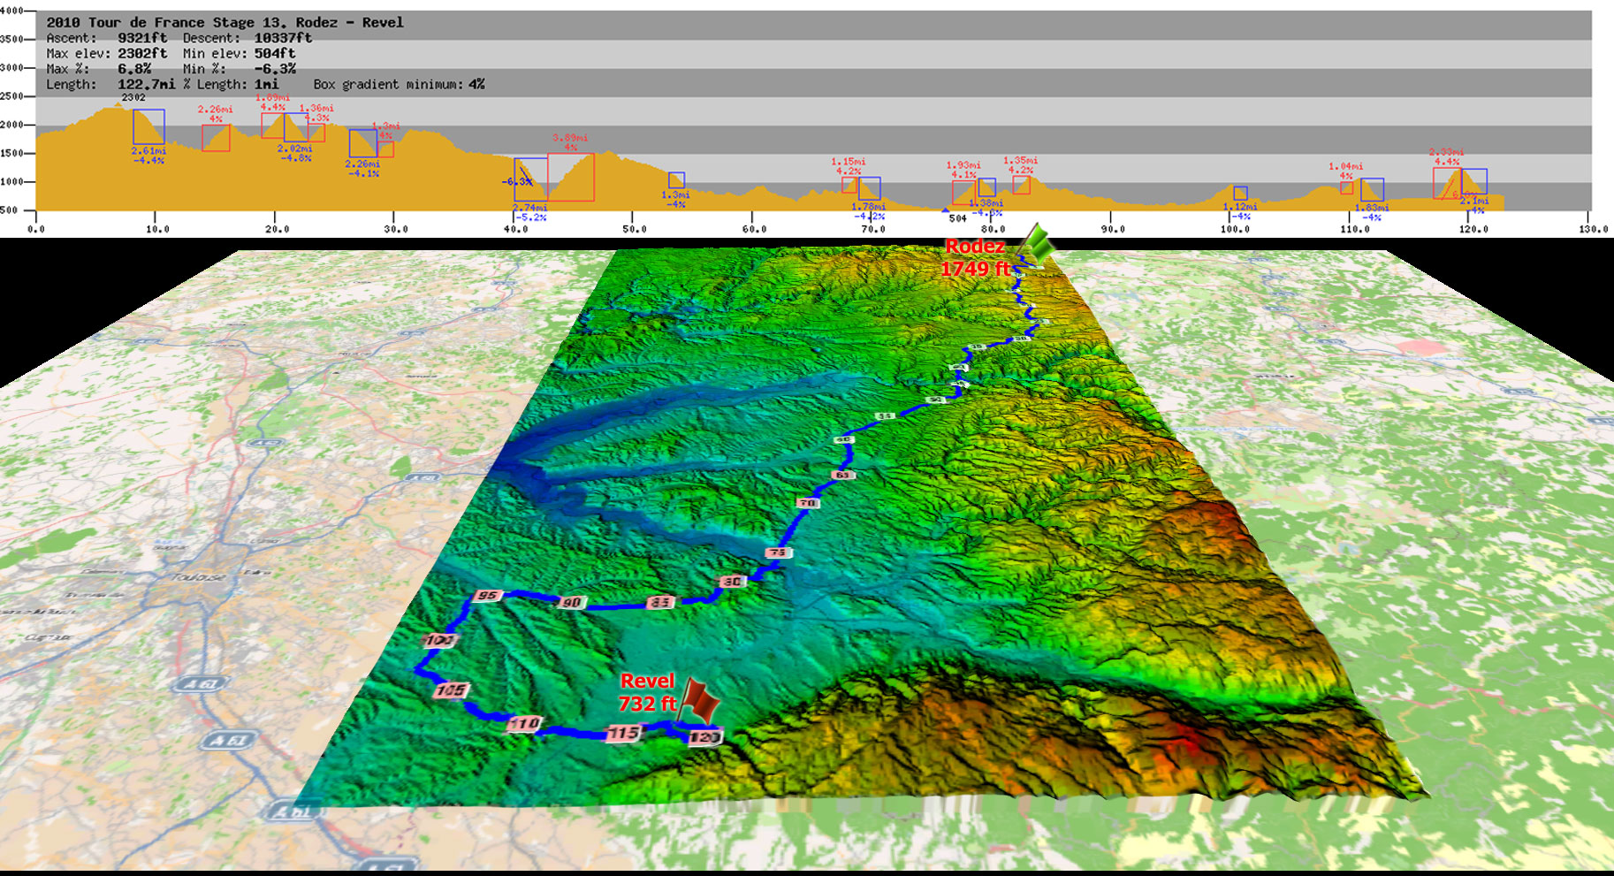
Task: Click the 2.74mi -5.2% descent label
Action: click(530, 212)
